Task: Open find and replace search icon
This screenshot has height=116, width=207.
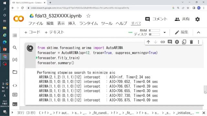Action: [x=15, y=47]
